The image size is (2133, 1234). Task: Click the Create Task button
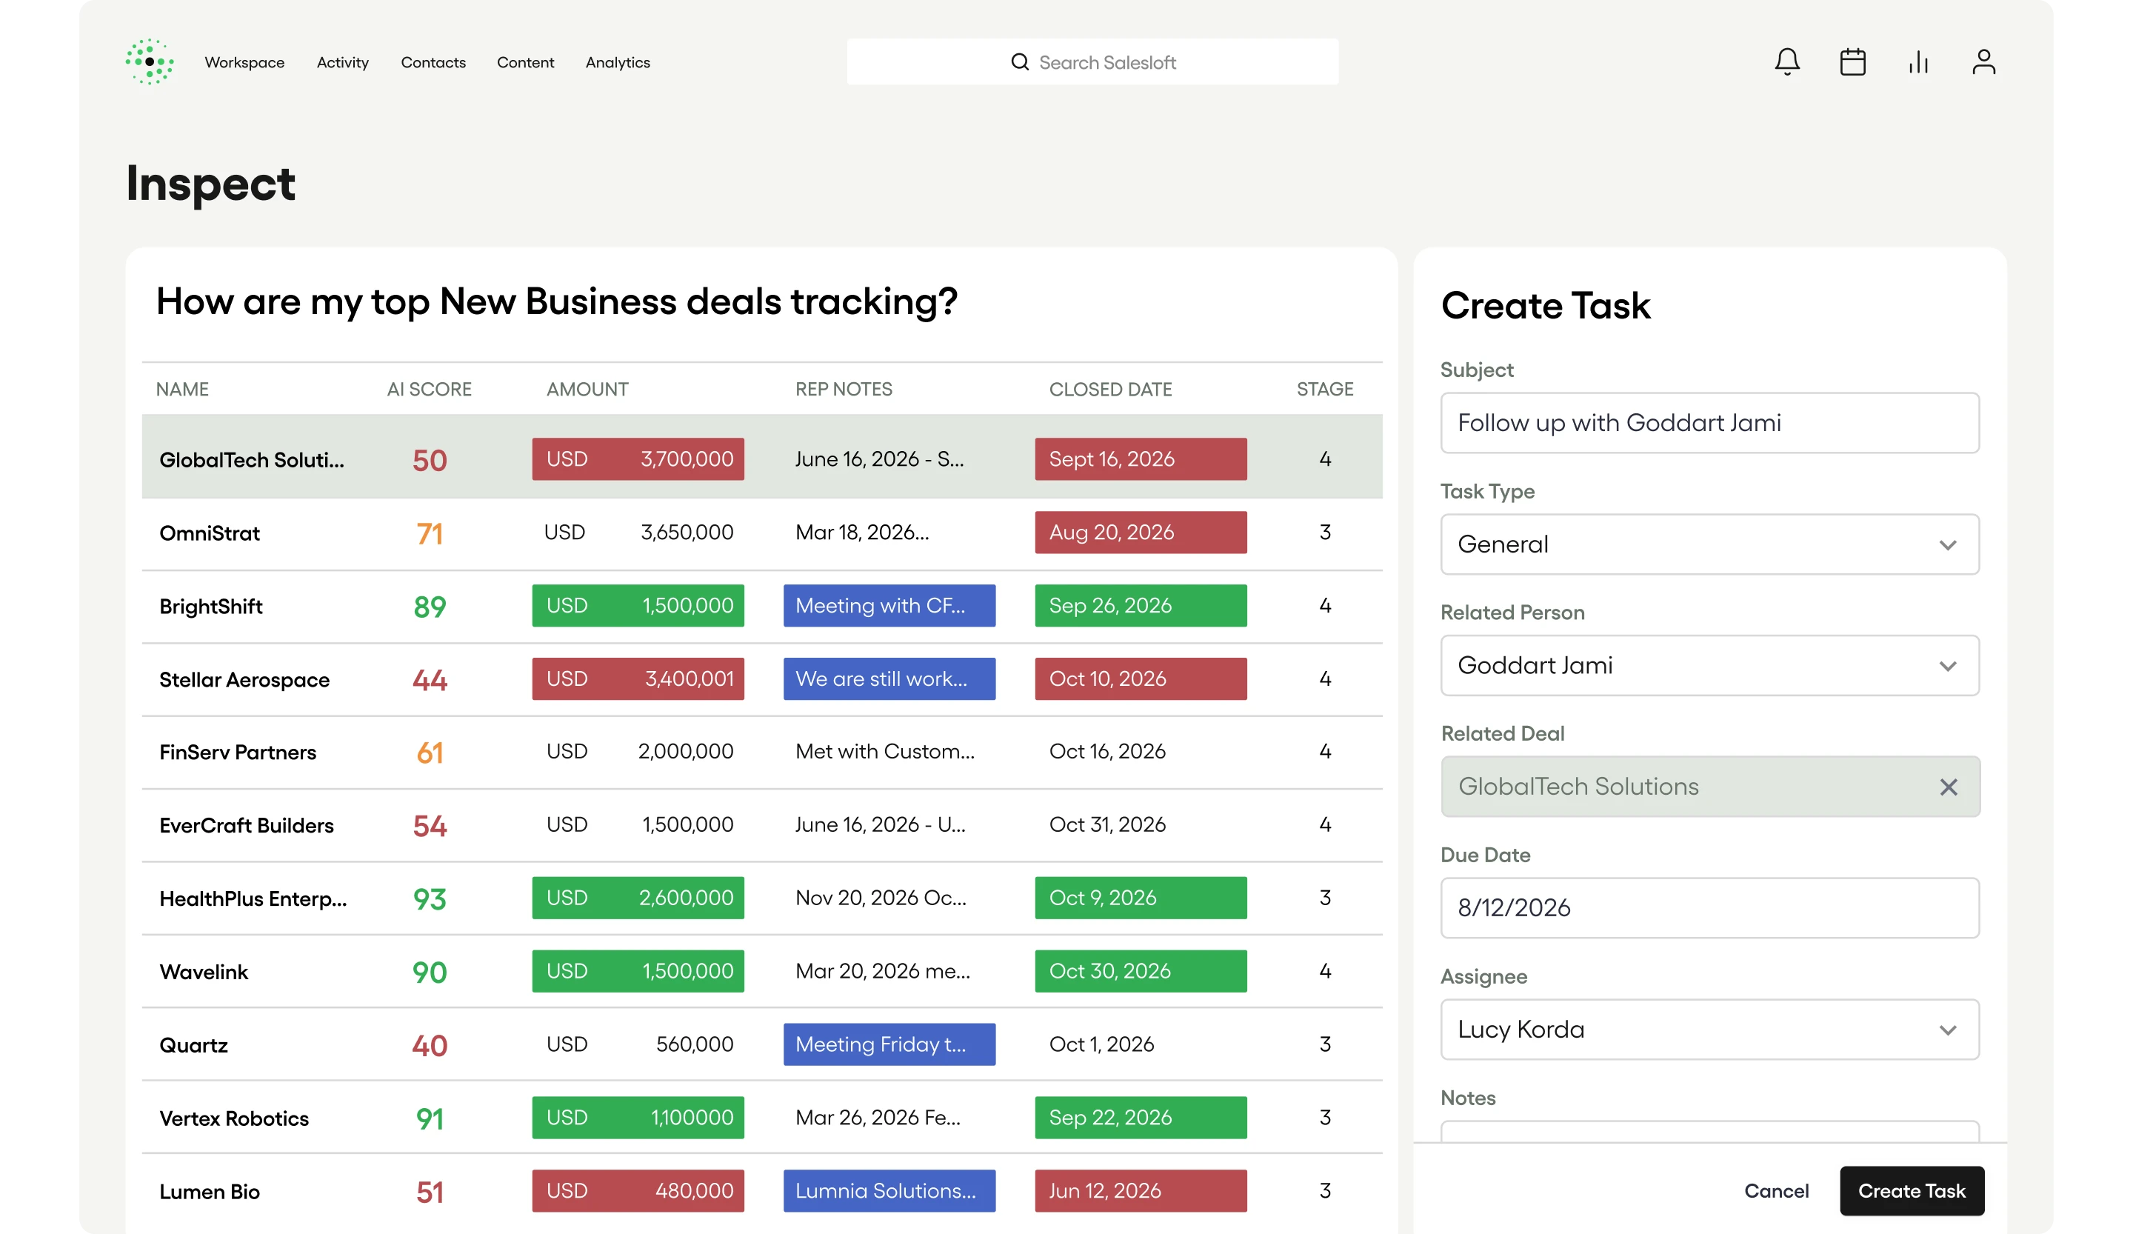(1912, 1191)
